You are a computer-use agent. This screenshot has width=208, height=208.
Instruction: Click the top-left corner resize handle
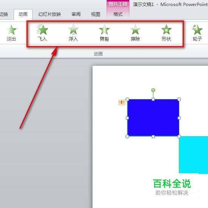point(127,99)
